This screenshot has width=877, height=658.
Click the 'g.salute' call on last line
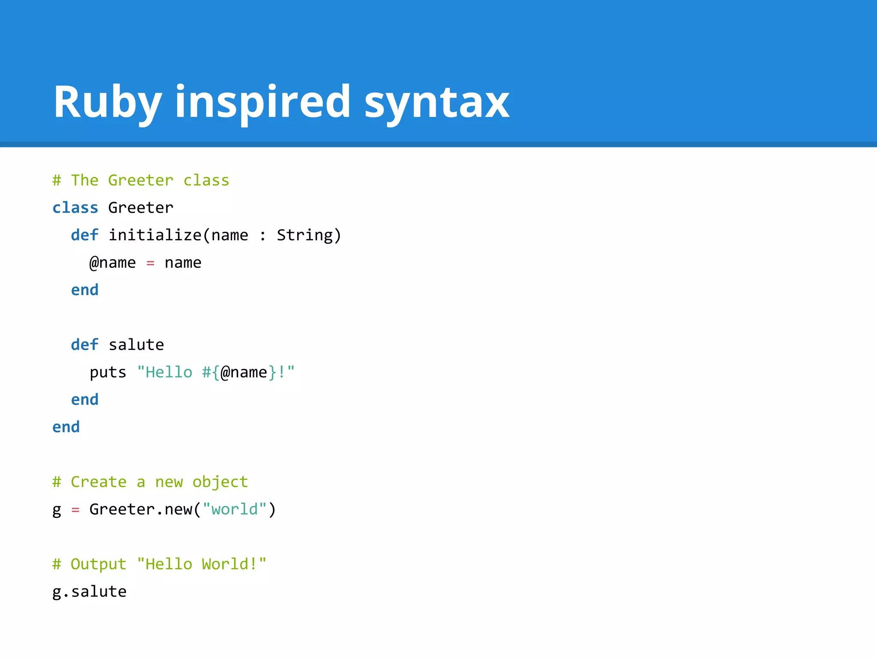(89, 592)
